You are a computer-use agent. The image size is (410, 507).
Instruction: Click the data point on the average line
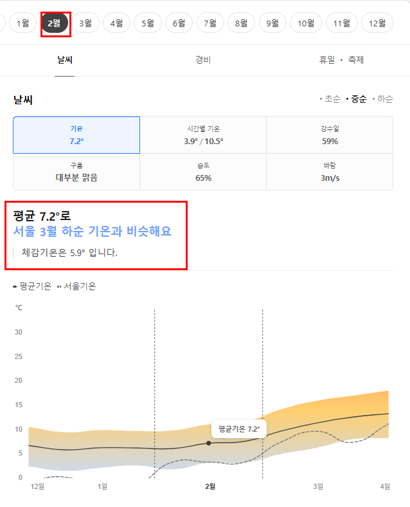pyautogui.click(x=209, y=443)
